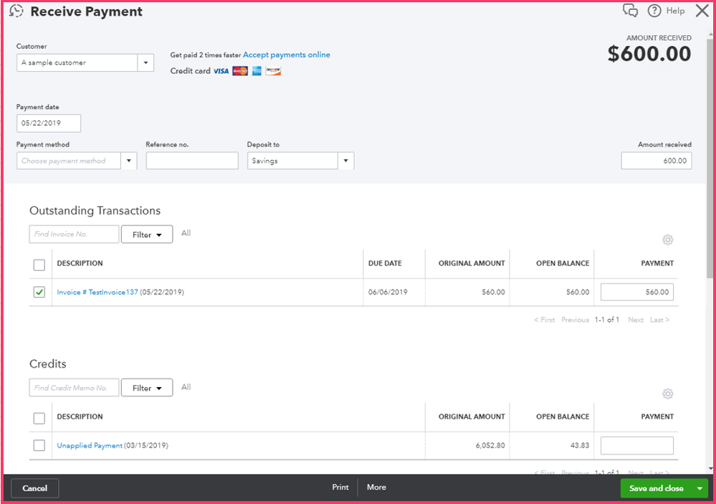Click the Help text label

tap(675, 11)
